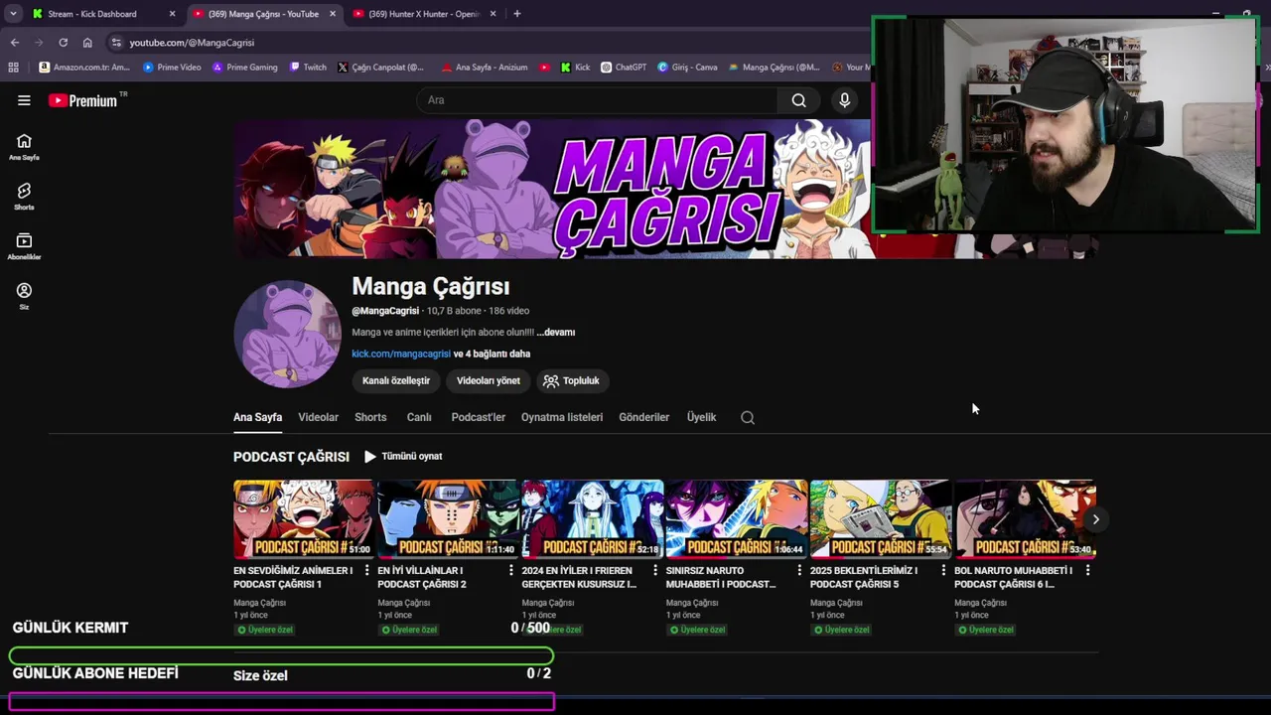Switch to the Hunter X Hunter browser tab

tap(424, 14)
